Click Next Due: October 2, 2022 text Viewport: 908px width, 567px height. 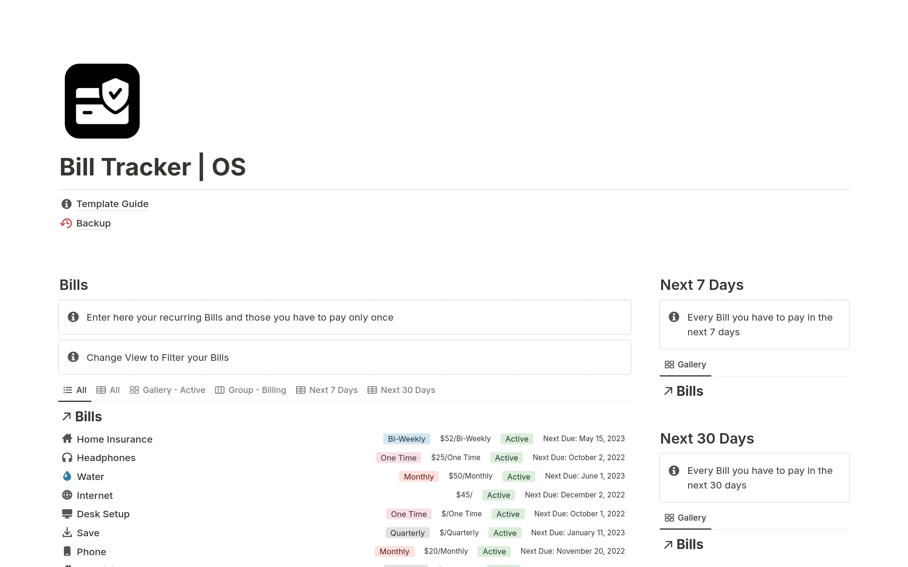[x=579, y=458]
